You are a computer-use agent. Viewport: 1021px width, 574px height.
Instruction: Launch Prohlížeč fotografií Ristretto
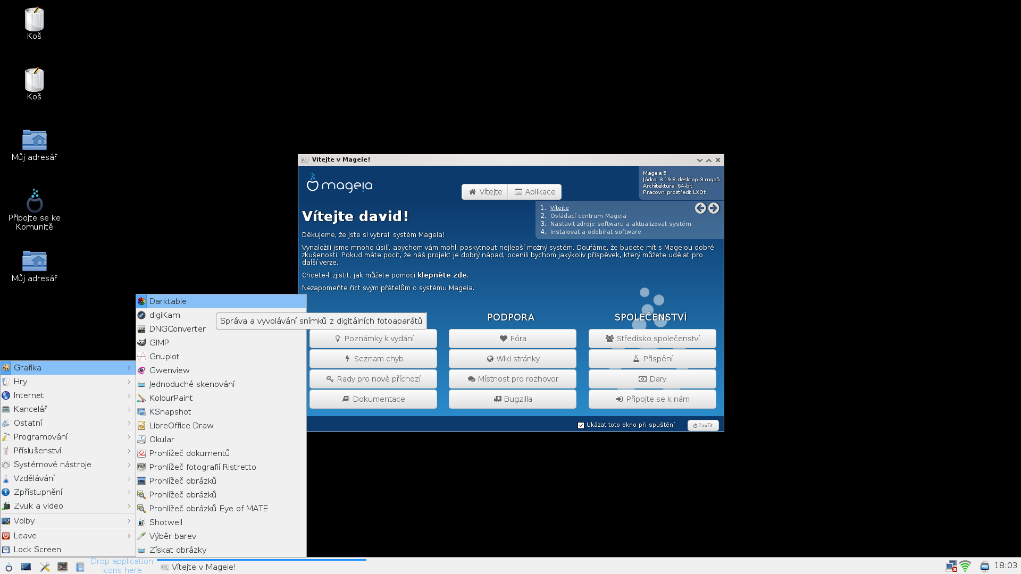click(x=221, y=467)
